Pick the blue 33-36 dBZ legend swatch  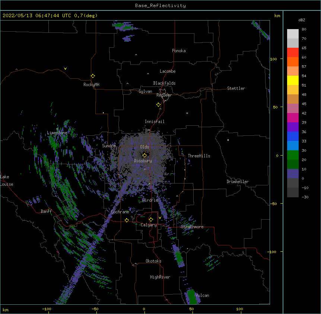click(293, 136)
